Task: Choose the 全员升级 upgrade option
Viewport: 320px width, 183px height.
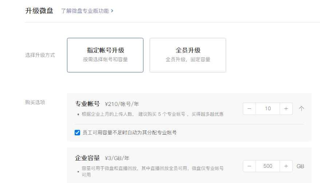Action: (188, 55)
